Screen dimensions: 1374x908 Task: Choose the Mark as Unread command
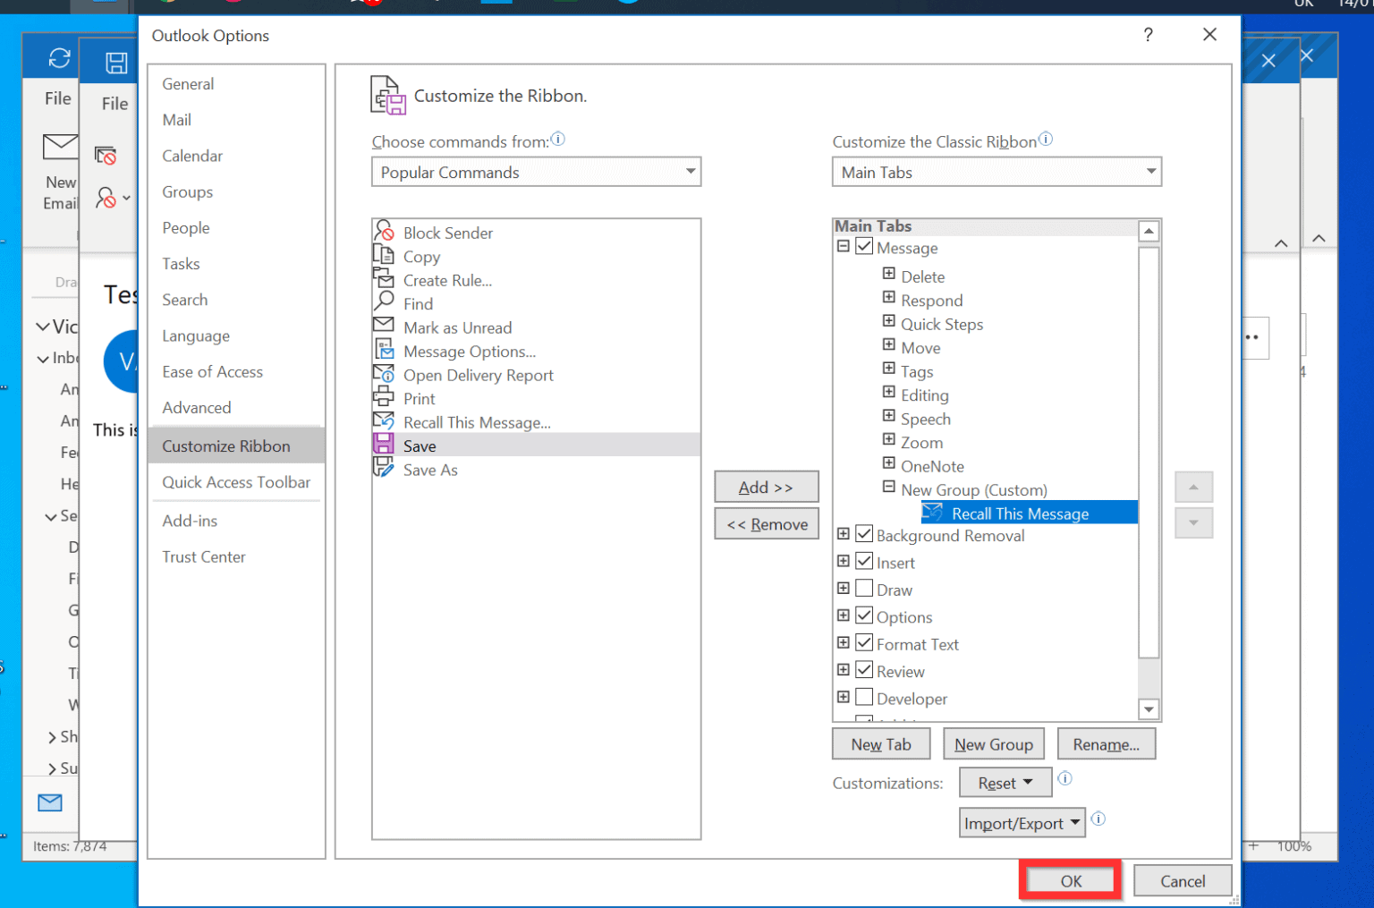click(457, 327)
